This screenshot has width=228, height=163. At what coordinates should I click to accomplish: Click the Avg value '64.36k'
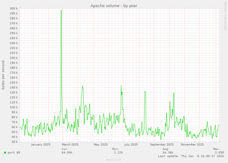pos(168,153)
